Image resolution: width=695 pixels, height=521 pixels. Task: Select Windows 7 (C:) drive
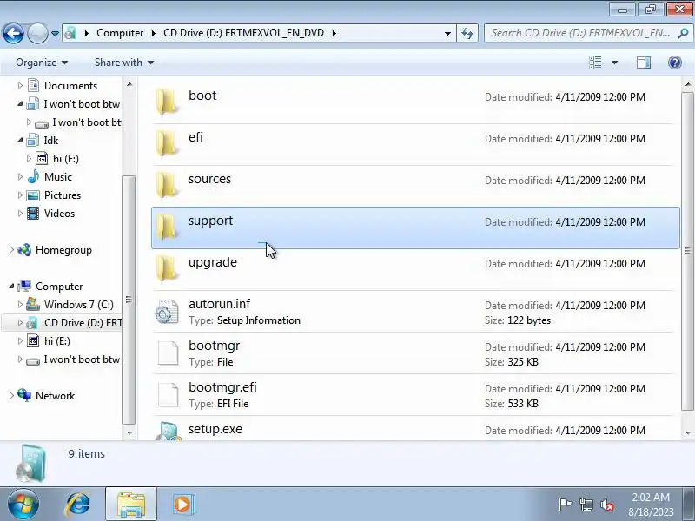click(x=78, y=305)
